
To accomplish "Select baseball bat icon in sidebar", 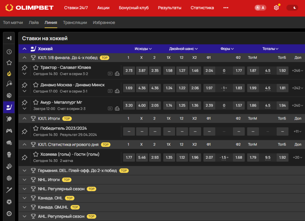I will pos(9,190).
